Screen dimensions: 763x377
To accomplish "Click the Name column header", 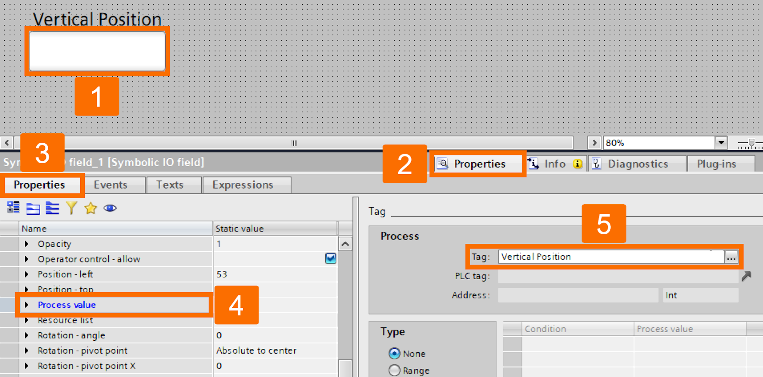I will 115,229.
